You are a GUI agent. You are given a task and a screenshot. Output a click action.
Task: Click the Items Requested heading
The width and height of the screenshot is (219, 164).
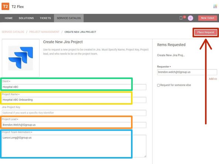(171, 45)
